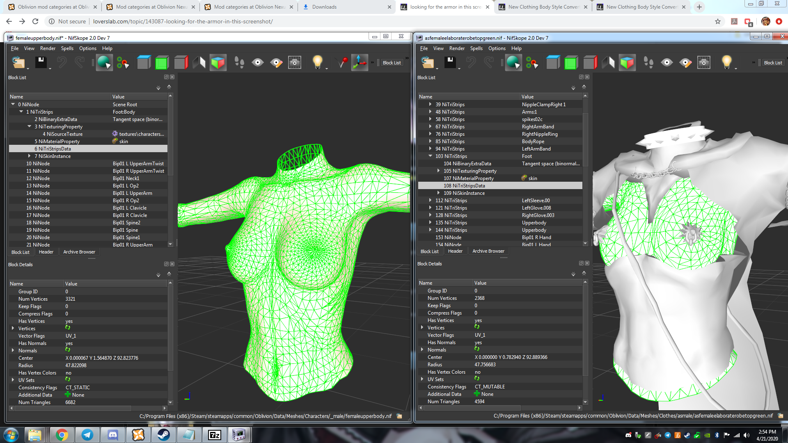Click Block List toolbar button in right NifSkope
The width and height of the screenshot is (788, 443).
click(773, 63)
